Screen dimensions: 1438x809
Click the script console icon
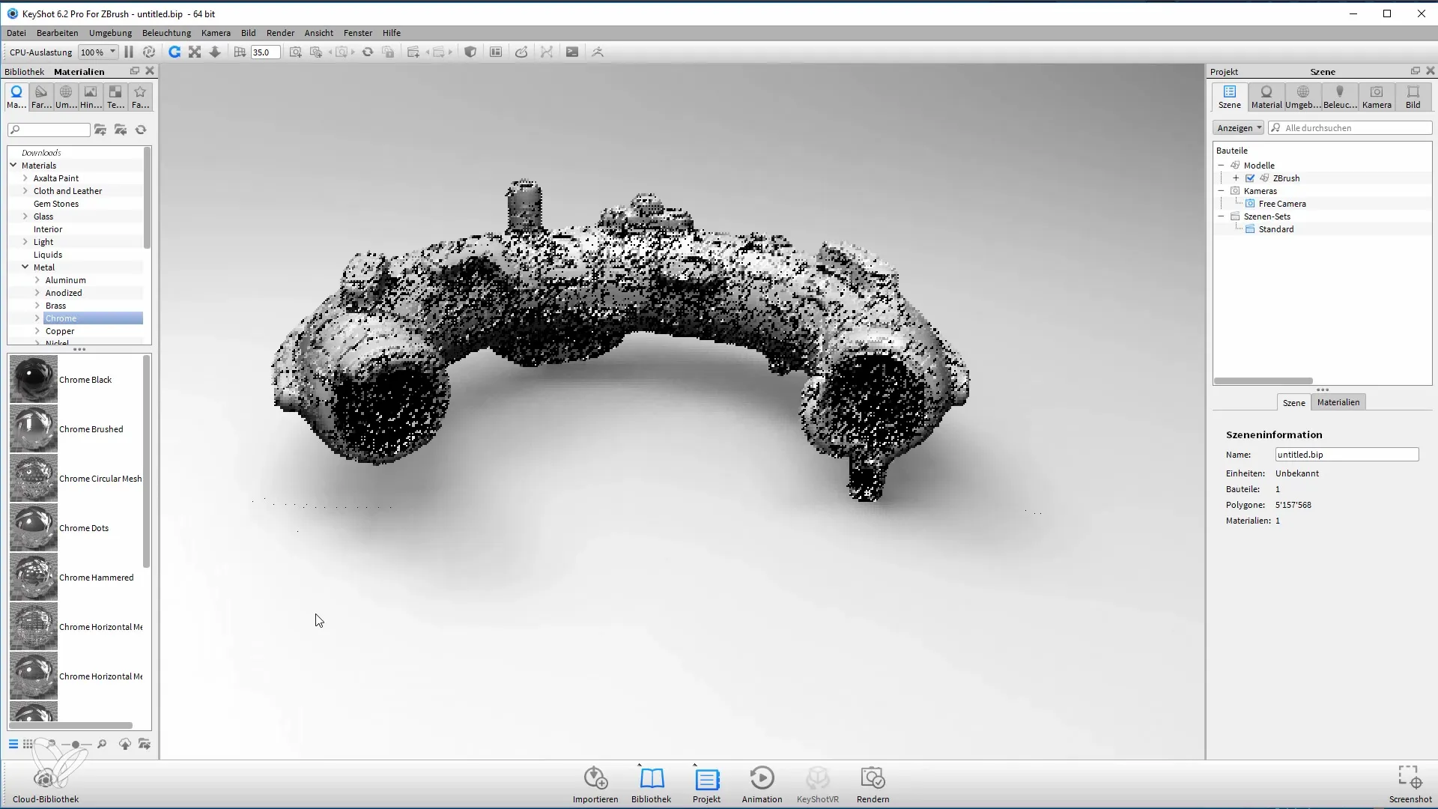(572, 52)
